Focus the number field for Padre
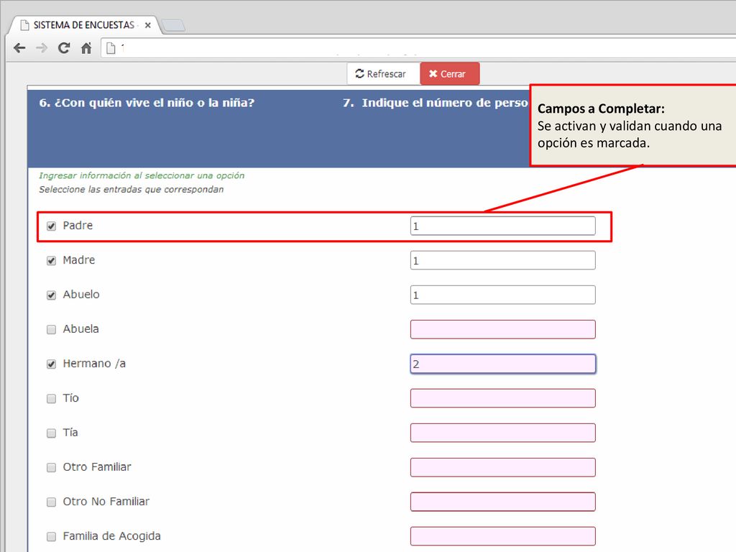Image resolution: width=736 pixels, height=552 pixels. pyautogui.click(x=502, y=226)
